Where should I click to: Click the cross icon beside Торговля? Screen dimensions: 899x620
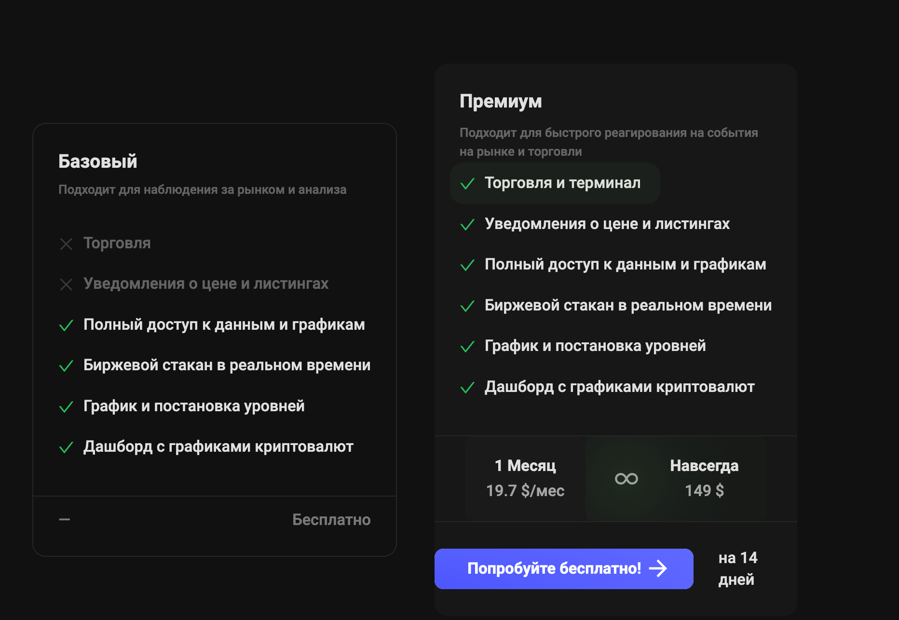(x=66, y=244)
